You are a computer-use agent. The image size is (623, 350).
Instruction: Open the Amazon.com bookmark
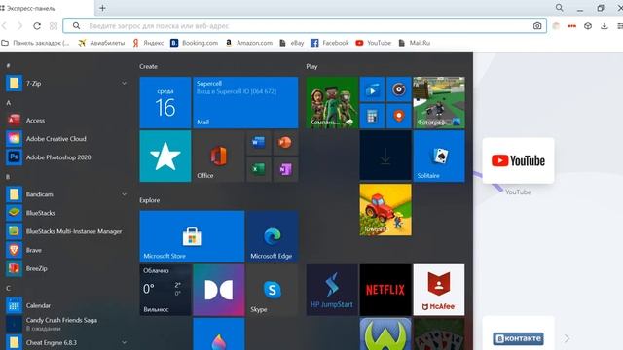[x=249, y=43]
